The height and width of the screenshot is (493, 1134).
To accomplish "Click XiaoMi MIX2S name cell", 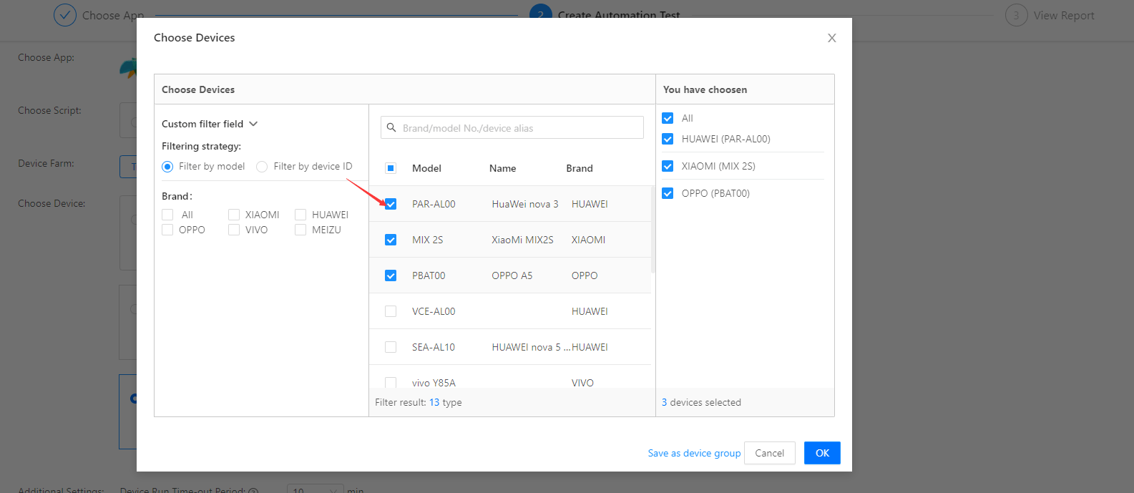I will [x=522, y=240].
